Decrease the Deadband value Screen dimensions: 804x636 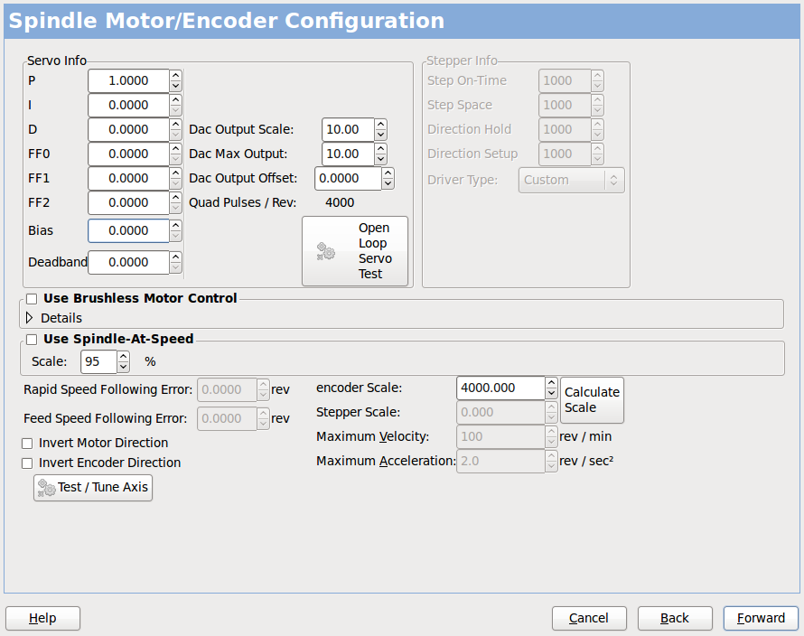tap(177, 267)
